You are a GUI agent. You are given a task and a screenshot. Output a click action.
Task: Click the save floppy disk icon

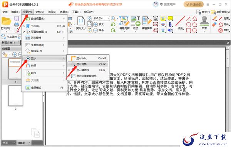point(17,19)
